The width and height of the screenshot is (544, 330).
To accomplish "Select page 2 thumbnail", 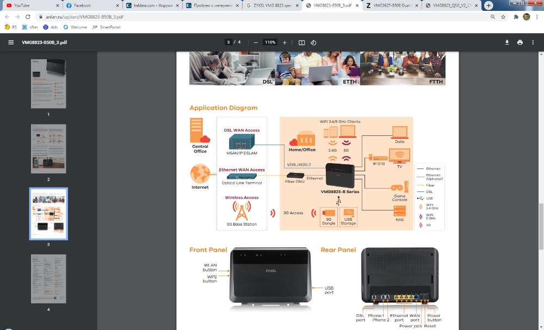I will click(48, 149).
